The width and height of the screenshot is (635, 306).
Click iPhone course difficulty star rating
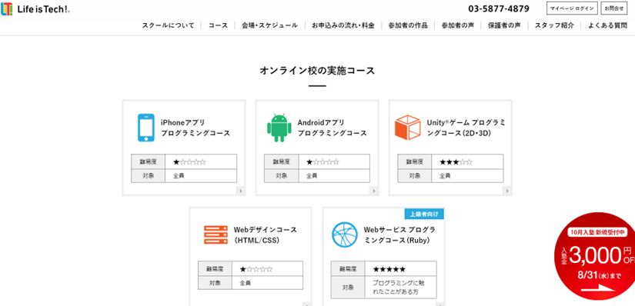[189, 162]
